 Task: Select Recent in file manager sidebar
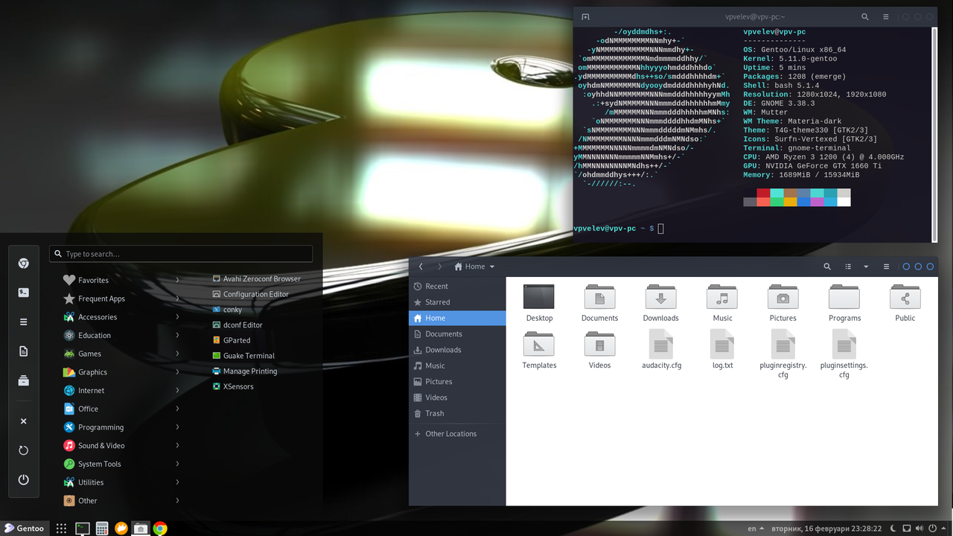click(457, 286)
